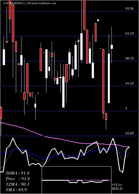Click the 50MA : 91.3 readout
Image resolution: width=139 pixels, height=194 pixels.
18,173
